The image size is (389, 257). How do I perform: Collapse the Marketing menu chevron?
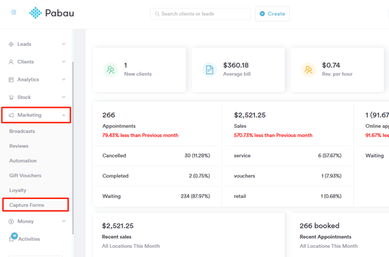(x=64, y=115)
